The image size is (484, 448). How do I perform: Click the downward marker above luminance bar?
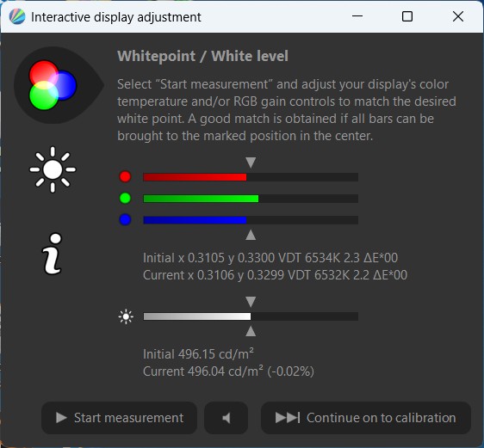[251, 302]
